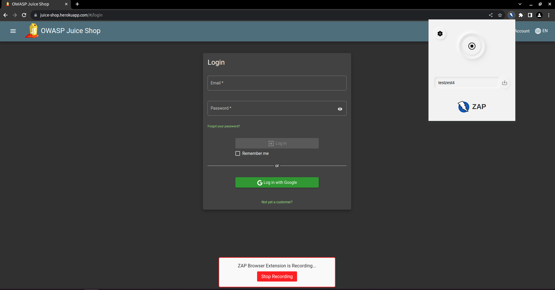Expand the tab search chevron
This screenshot has width=555, height=290.
520,4
